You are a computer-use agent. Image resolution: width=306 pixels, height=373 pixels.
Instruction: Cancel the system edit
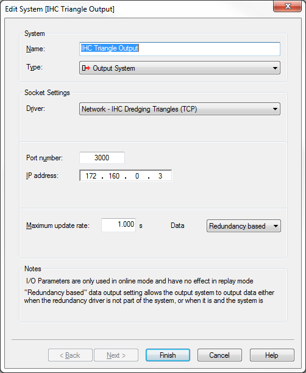tap(219, 355)
